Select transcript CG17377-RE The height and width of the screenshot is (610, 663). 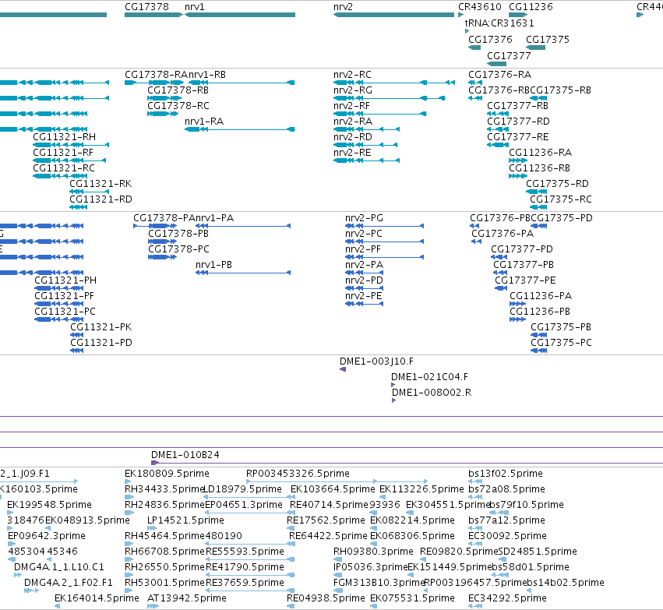point(498,145)
